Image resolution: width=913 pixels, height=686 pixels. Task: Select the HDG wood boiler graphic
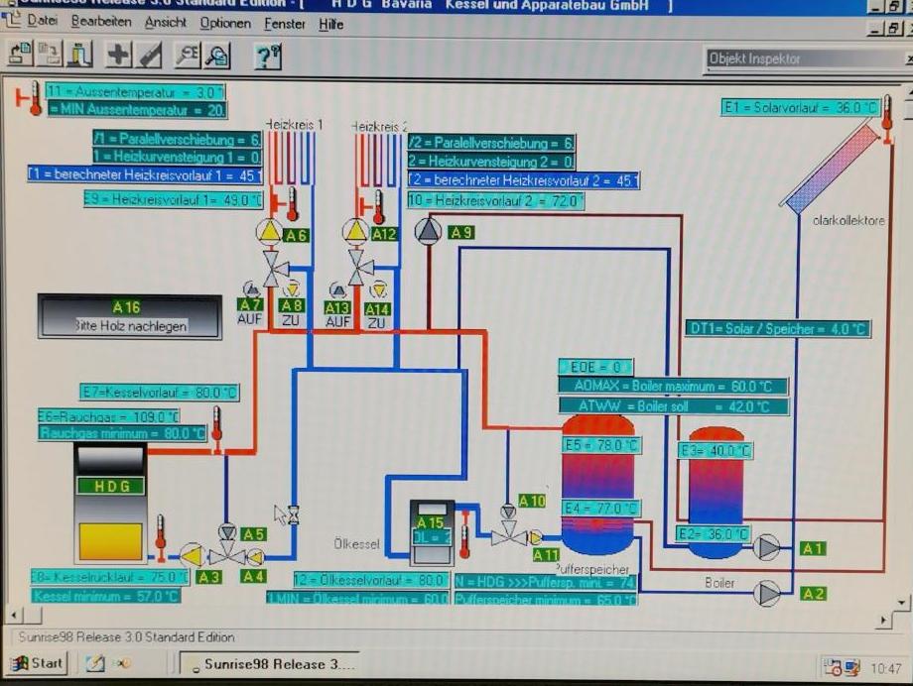coord(110,504)
